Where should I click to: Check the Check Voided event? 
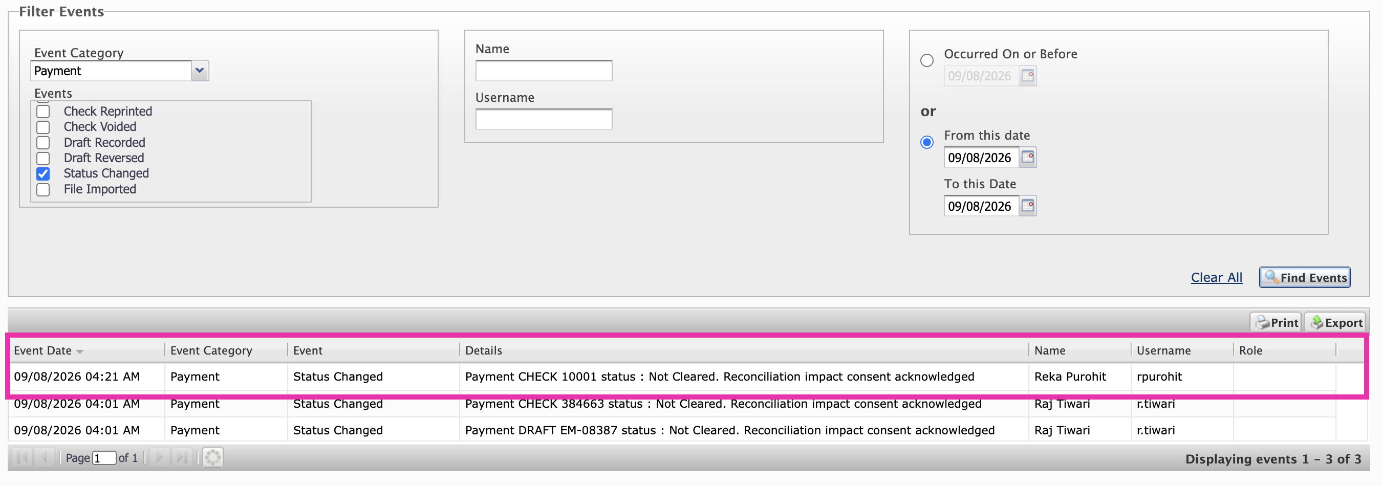tap(43, 127)
